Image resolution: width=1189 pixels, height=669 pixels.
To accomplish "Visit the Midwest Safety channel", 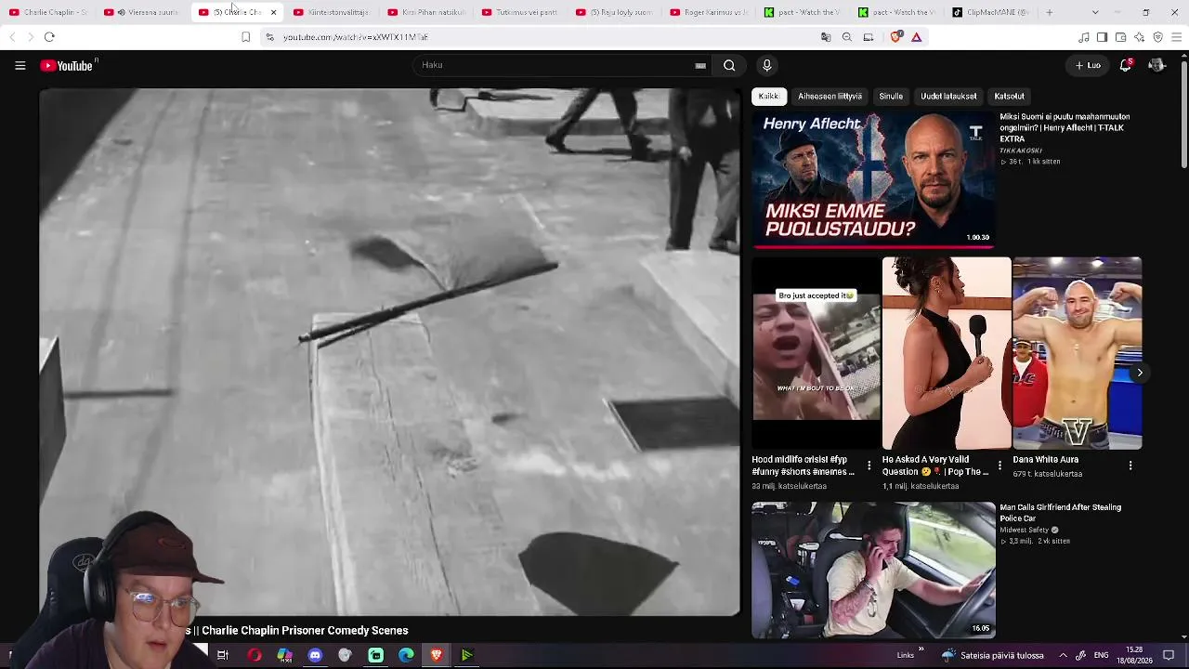I will [x=1025, y=531].
